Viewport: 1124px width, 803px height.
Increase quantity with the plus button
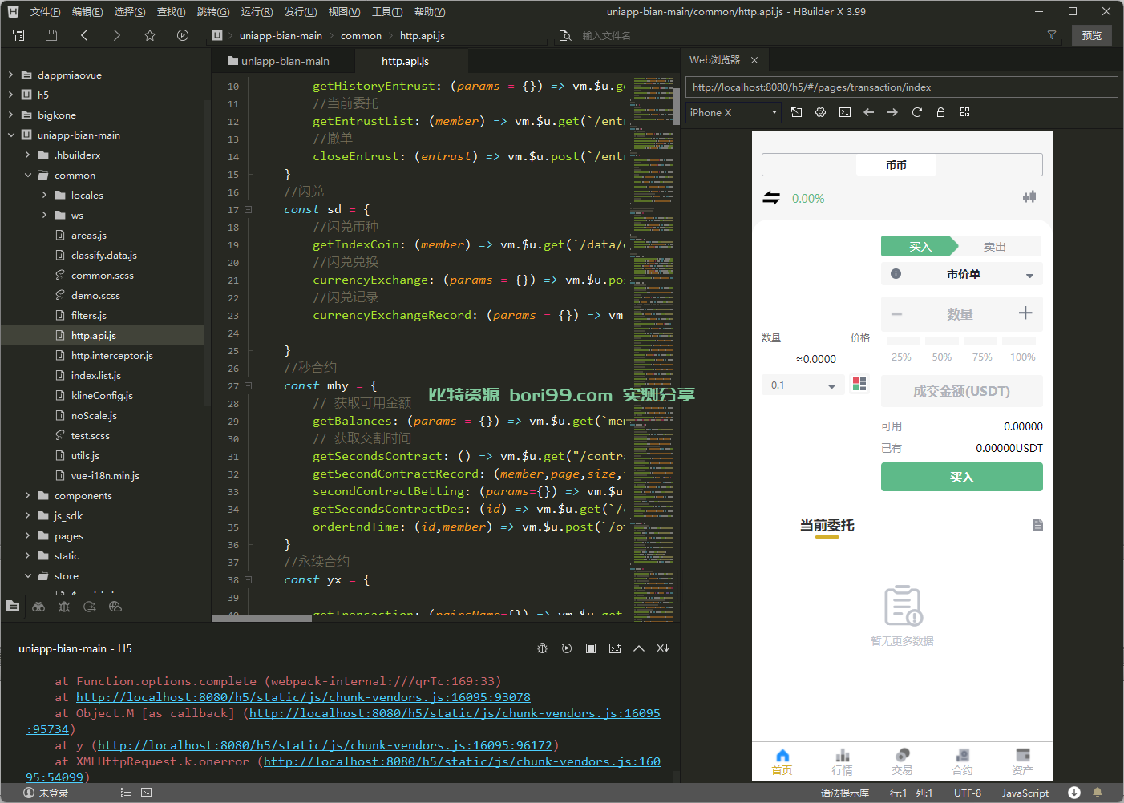tap(1025, 313)
